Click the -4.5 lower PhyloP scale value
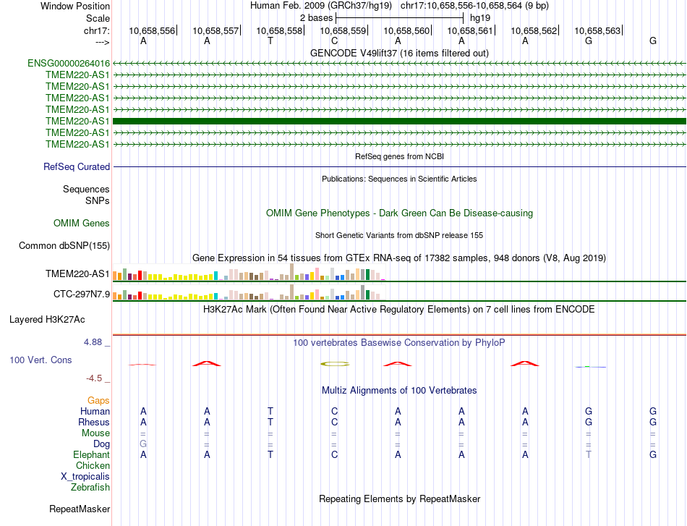 coord(94,378)
